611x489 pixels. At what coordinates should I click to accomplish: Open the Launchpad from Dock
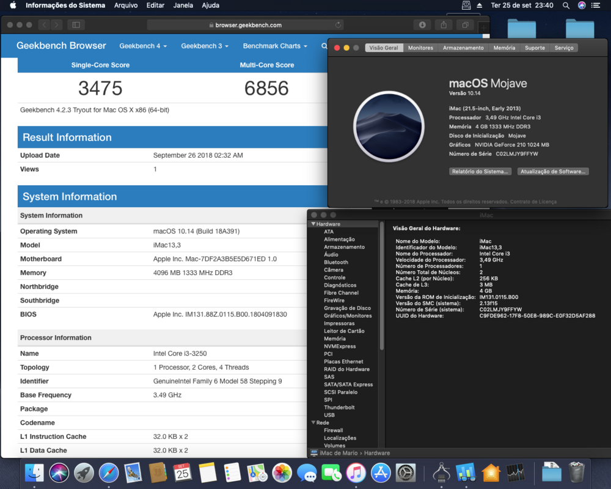point(84,472)
